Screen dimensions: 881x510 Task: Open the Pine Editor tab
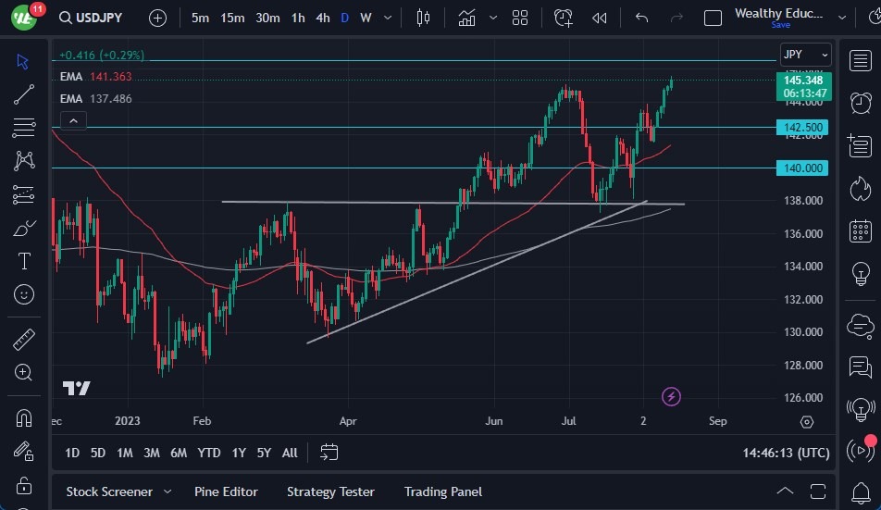click(226, 491)
